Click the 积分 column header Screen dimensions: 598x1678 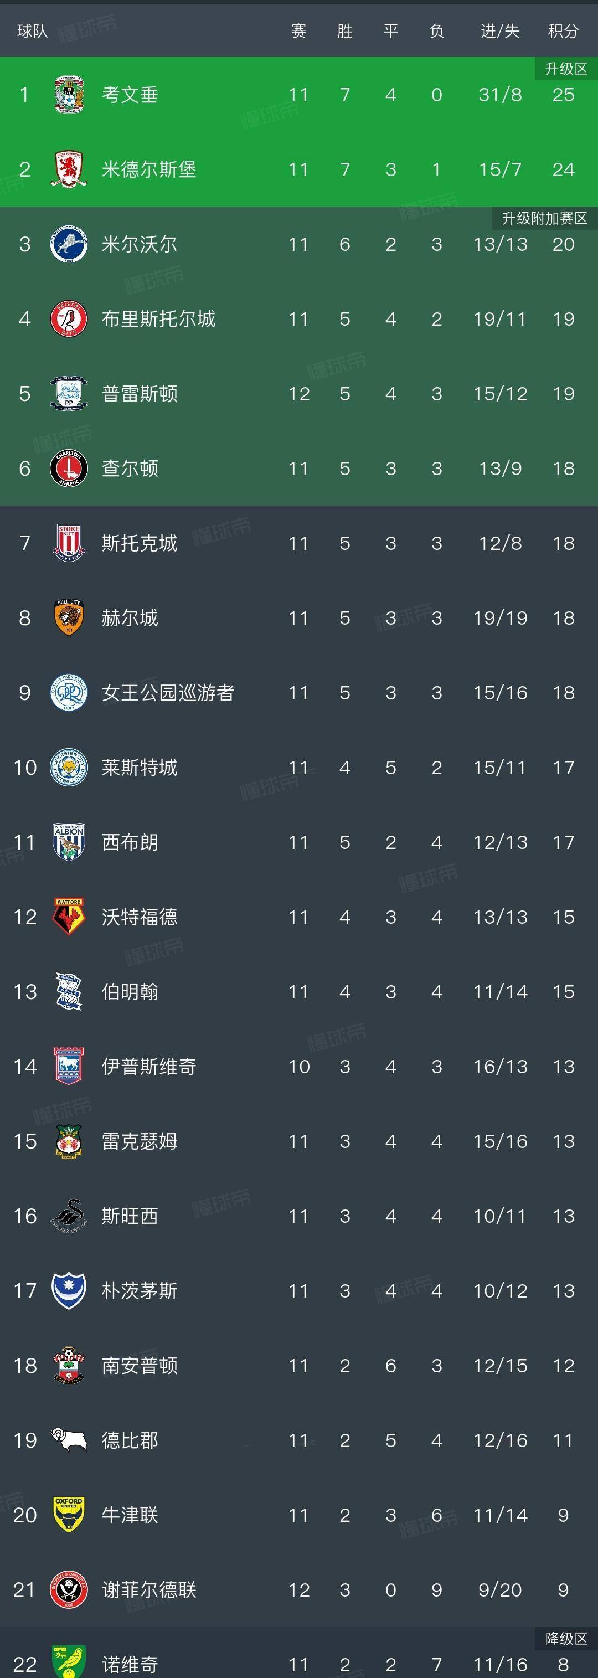click(563, 31)
